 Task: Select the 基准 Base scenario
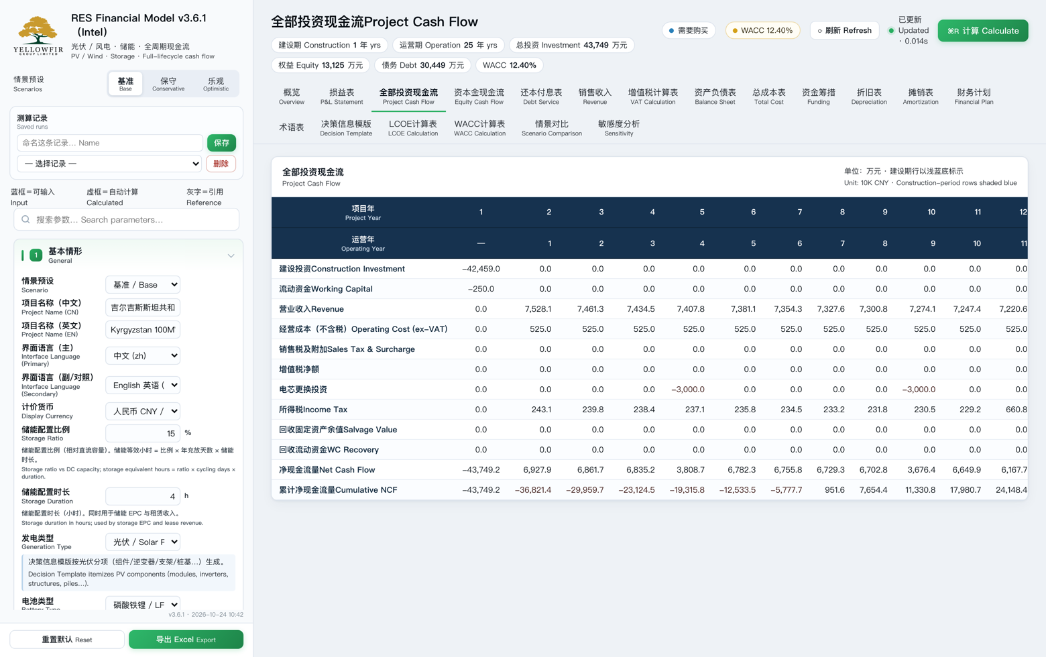[x=125, y=84]
